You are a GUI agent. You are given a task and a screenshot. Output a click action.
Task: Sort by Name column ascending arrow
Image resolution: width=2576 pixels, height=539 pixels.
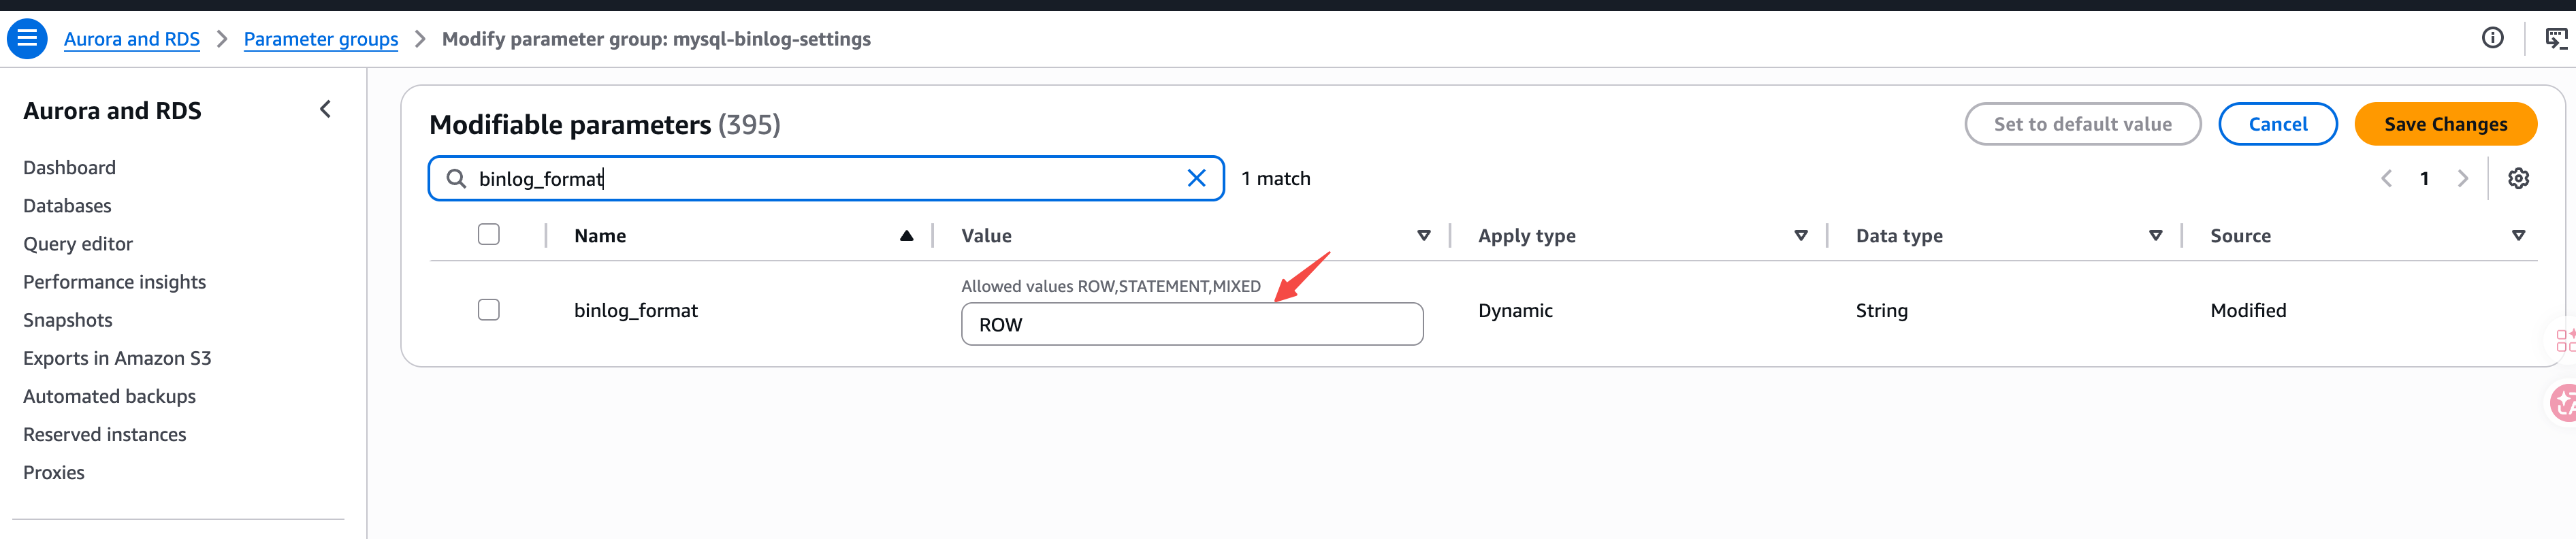[906, 236]
